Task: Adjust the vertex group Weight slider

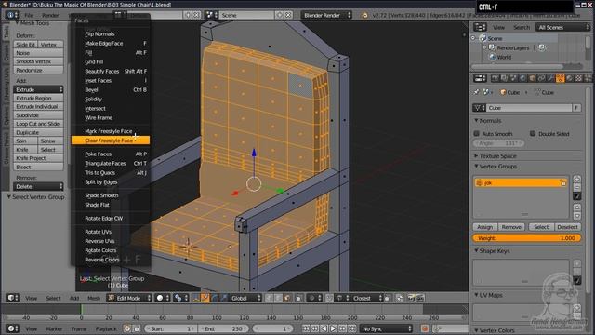Action: click(527, 238)
